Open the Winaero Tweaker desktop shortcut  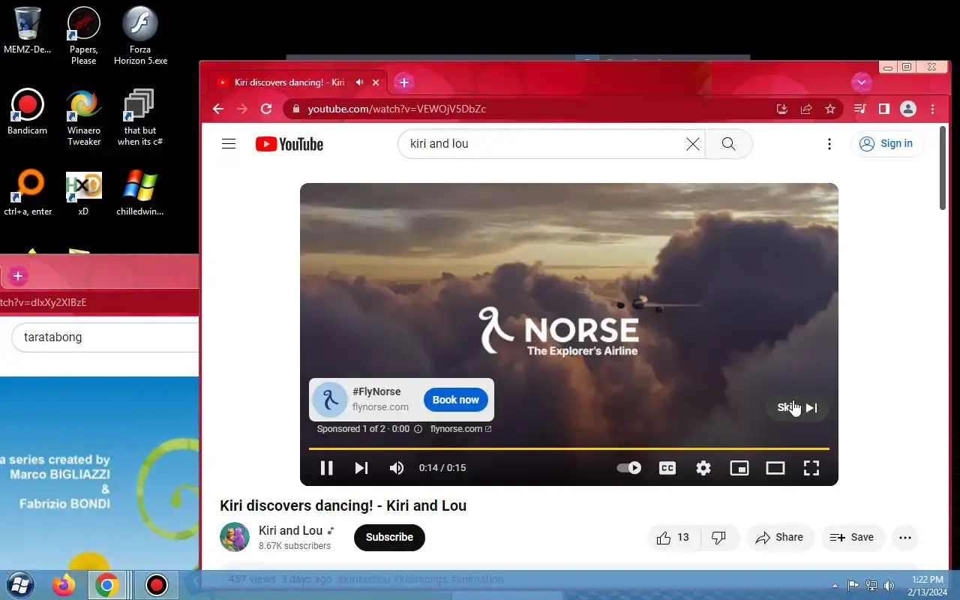(x=83, y=117)
